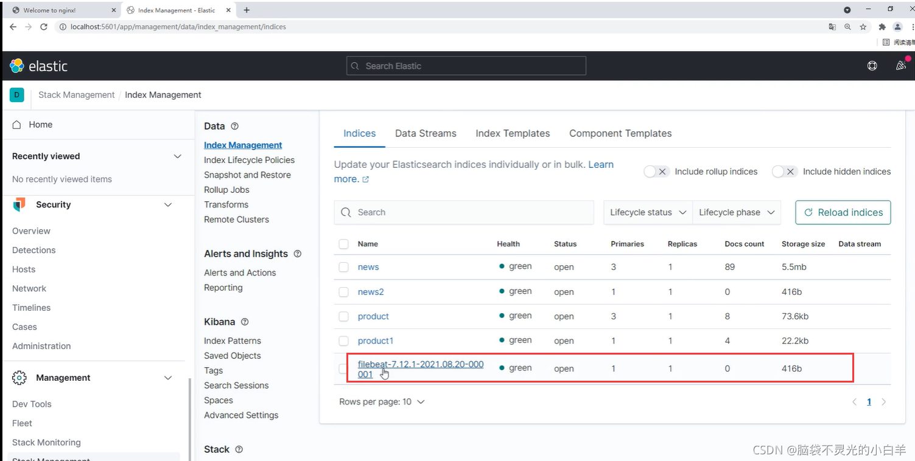Viewport: 915px width, 461px height.
Task: Reload the browser page
Action: pyautogui.click(x=44, y=27)
